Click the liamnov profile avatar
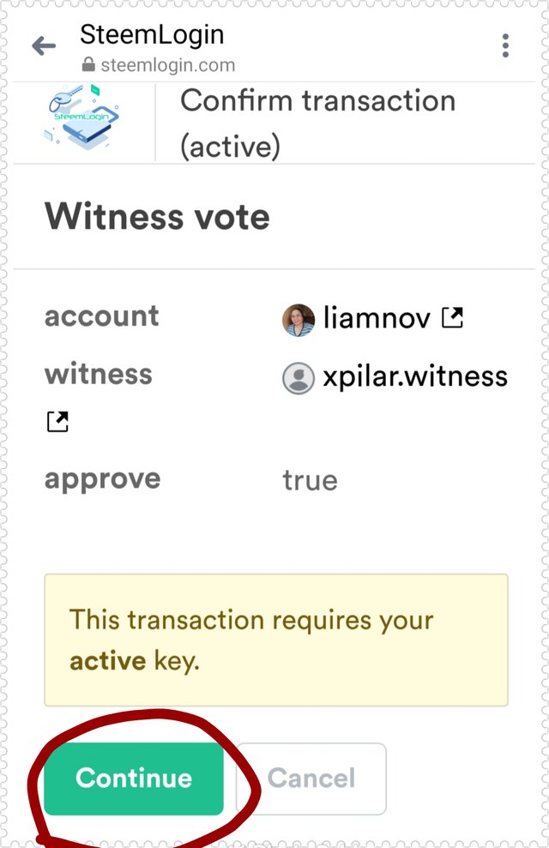The height and width of the screenshot is (848, 549). pyautogui.click(x=299, y=320)
